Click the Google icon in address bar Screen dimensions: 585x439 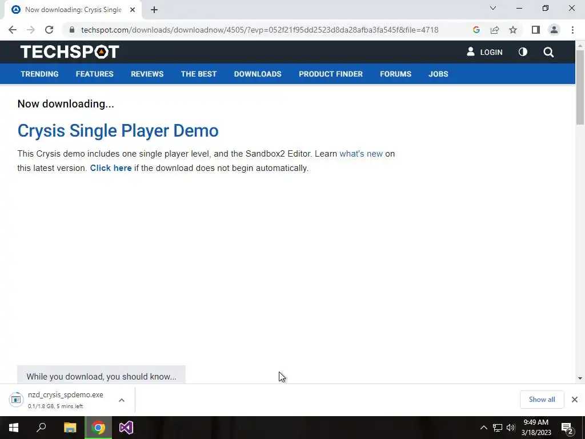point(476,30)
